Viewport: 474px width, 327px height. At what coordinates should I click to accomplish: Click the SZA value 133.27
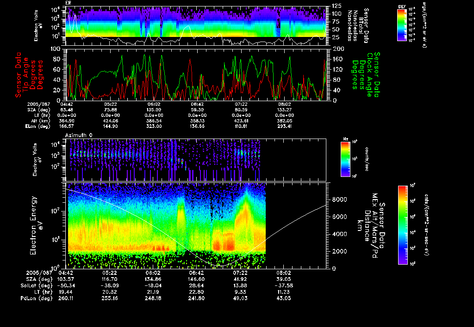click(285, 110)
